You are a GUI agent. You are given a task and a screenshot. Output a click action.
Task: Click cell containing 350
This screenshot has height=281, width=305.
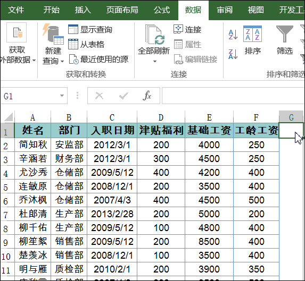coord(256,269)
